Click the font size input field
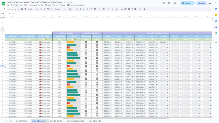 (x=70, y=9)
